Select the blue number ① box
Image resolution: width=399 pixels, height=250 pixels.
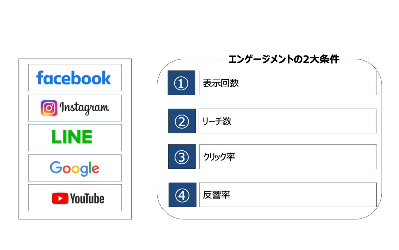tap(181, 83)
